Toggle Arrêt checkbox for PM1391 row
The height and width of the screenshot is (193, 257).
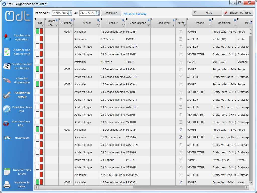[181, 39]
